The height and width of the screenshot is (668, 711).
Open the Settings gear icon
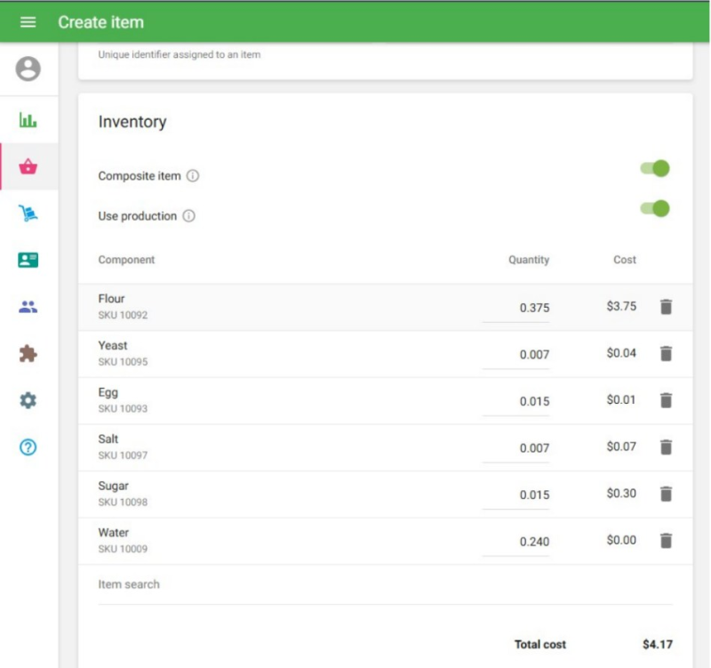pos(28,400)
